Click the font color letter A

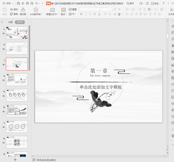pyautogui.click(x=99, y=14)
